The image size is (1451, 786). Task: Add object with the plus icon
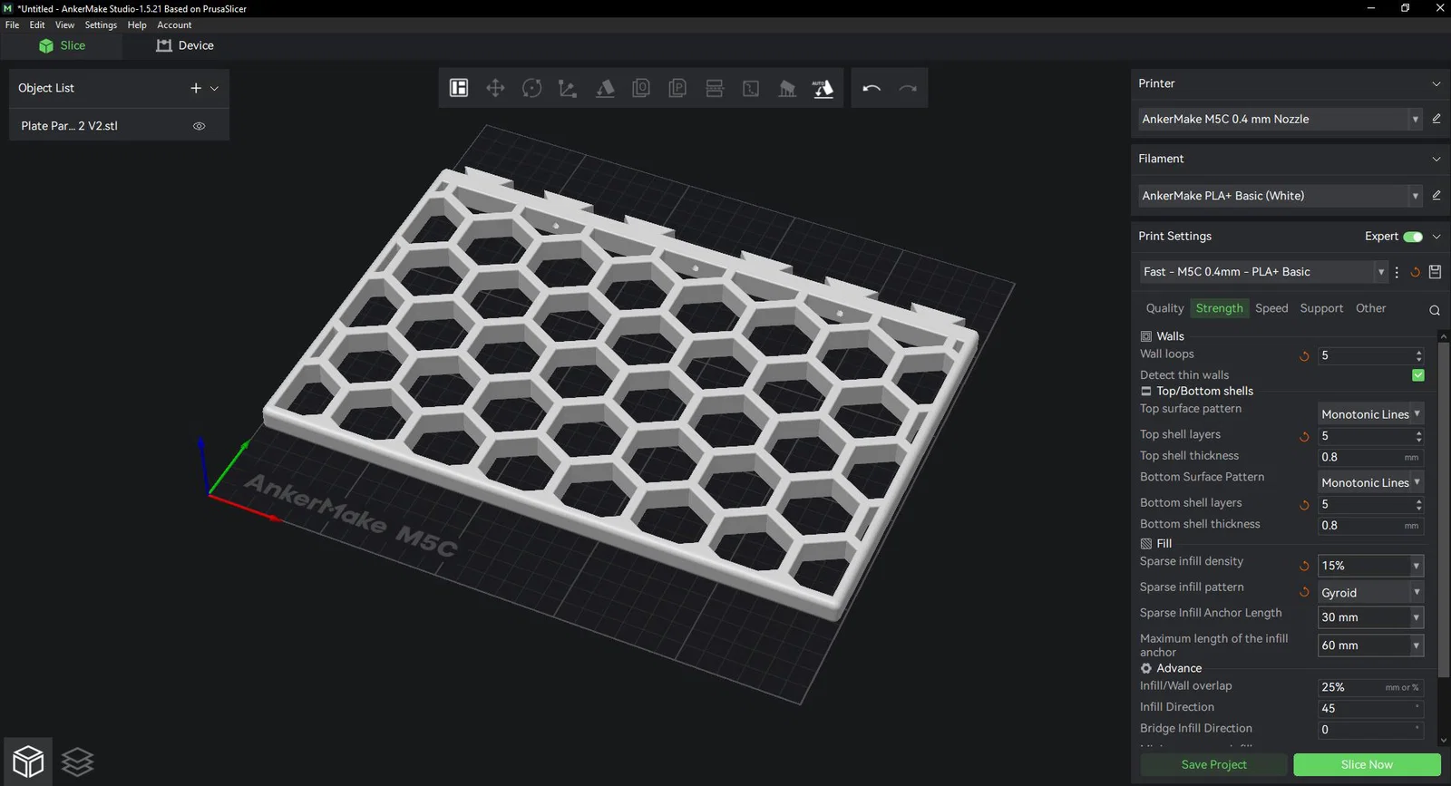click(x=196, y=88)
